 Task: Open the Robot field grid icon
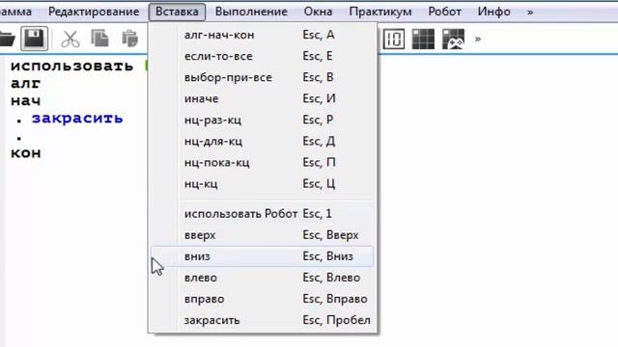[x=423, y=39]
